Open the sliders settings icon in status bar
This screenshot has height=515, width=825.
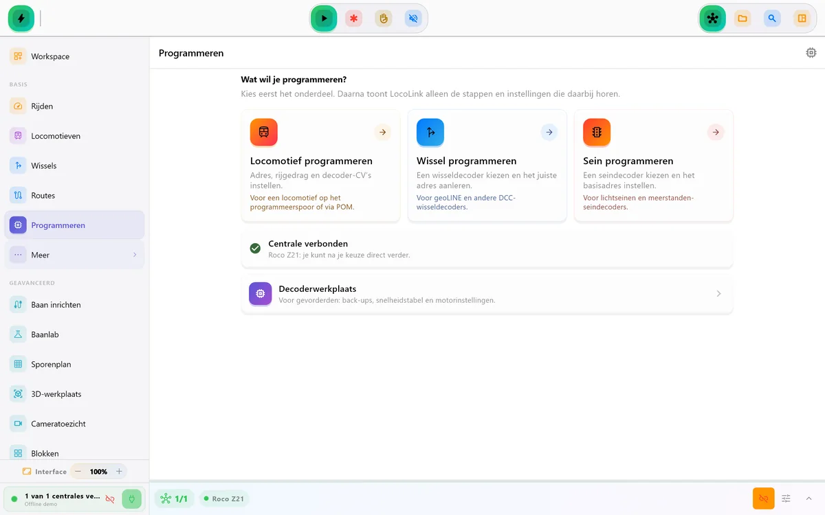pyautogui.click(x=786, y=499)
